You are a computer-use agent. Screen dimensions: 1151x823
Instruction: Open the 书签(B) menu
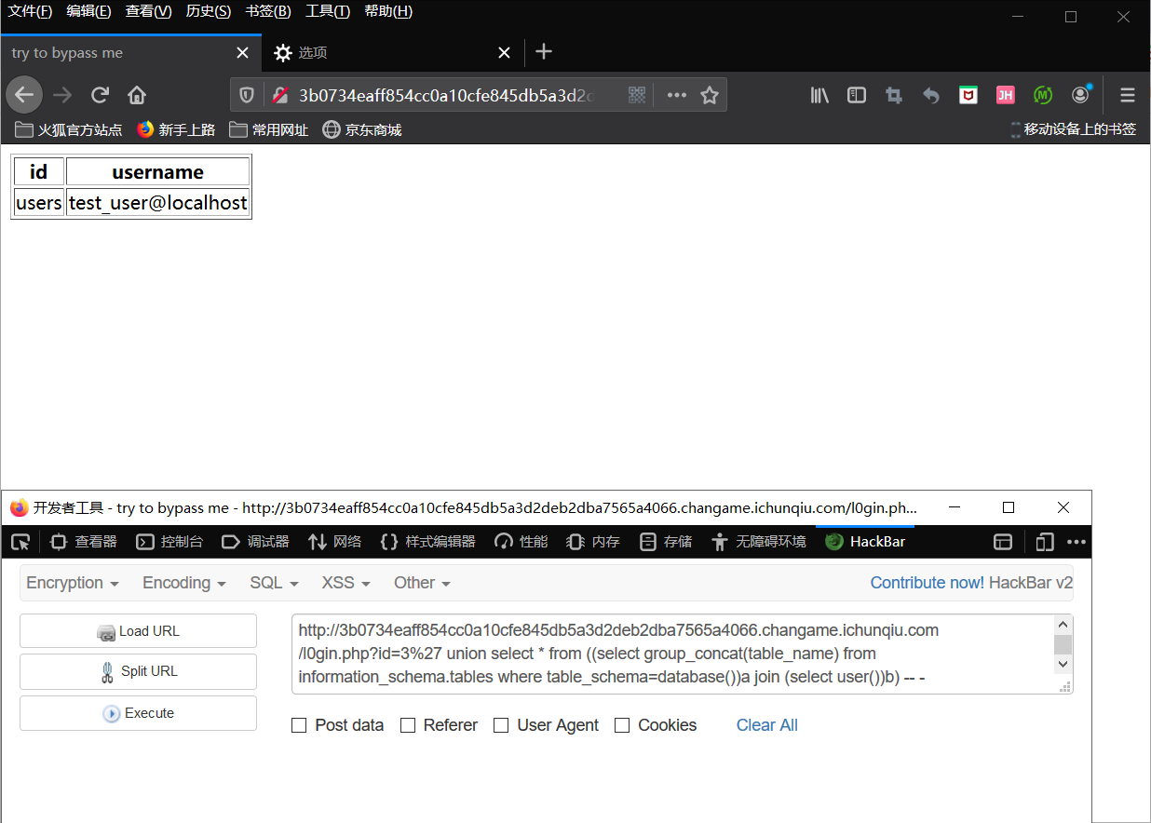268,11
